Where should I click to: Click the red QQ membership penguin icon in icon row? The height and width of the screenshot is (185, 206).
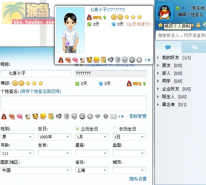coord(4,116)
